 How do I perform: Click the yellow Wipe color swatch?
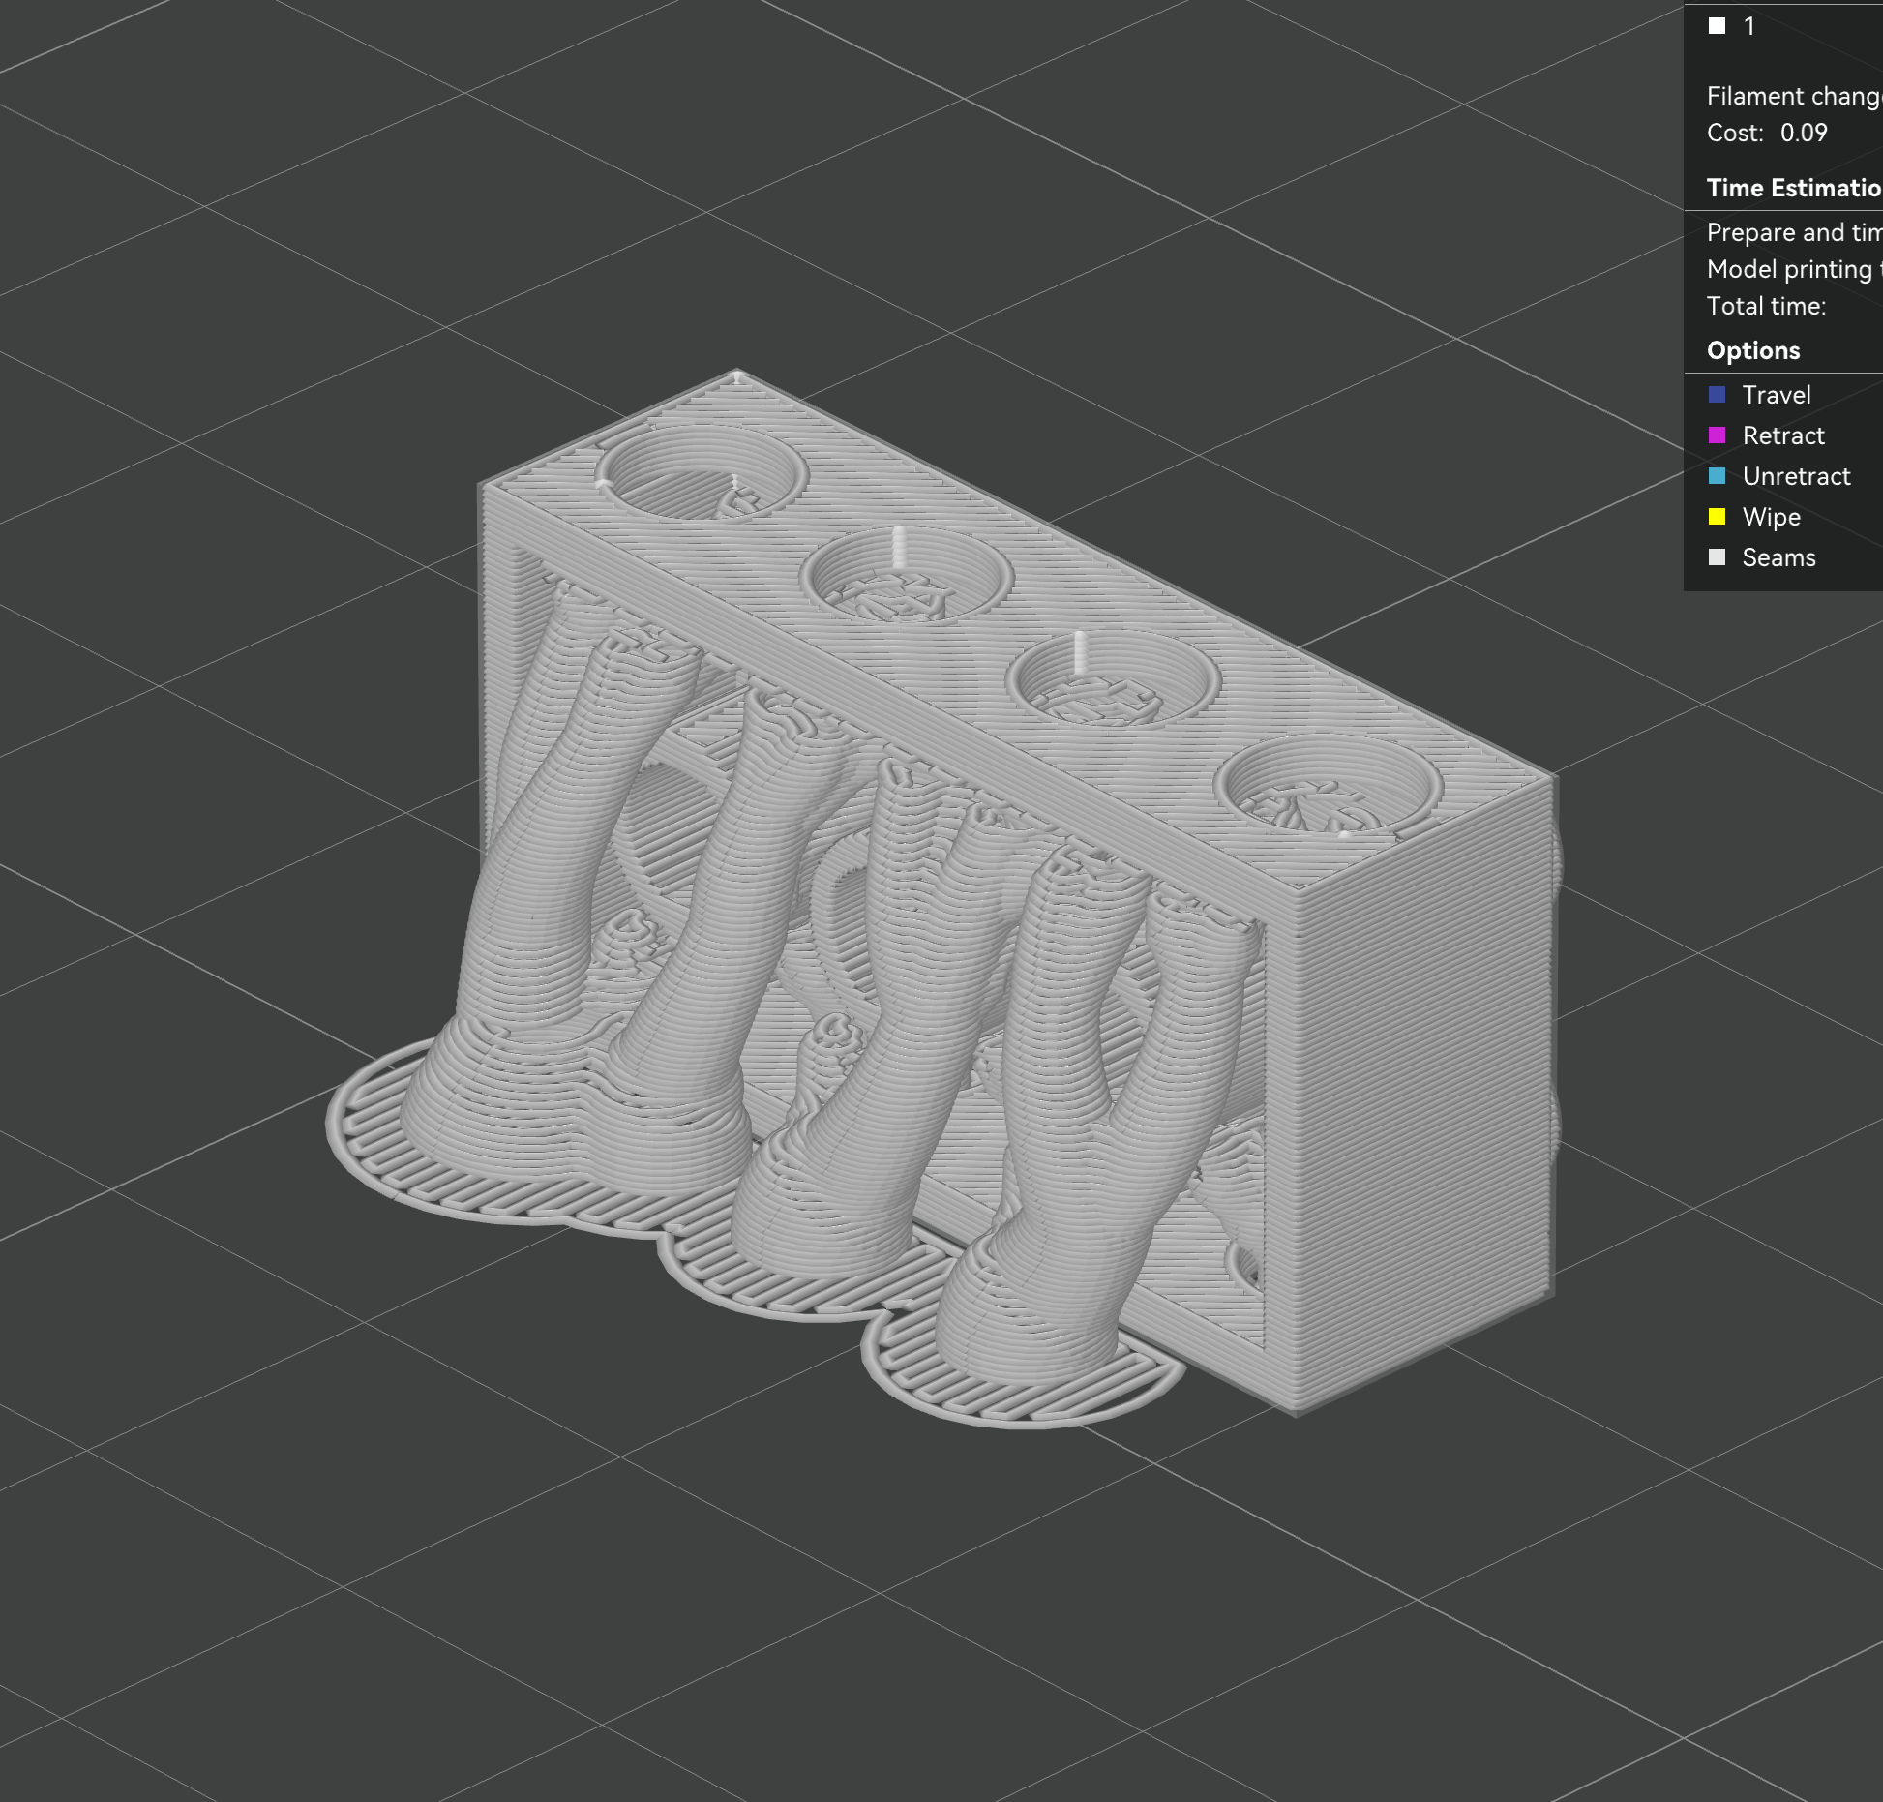[x=1718, y=517]
